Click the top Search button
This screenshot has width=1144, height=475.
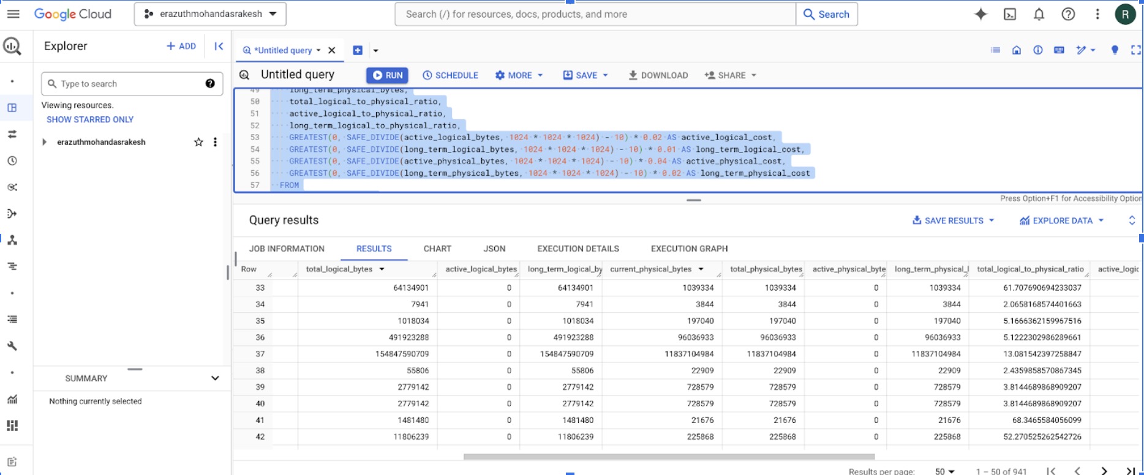(x=826, y=14)
